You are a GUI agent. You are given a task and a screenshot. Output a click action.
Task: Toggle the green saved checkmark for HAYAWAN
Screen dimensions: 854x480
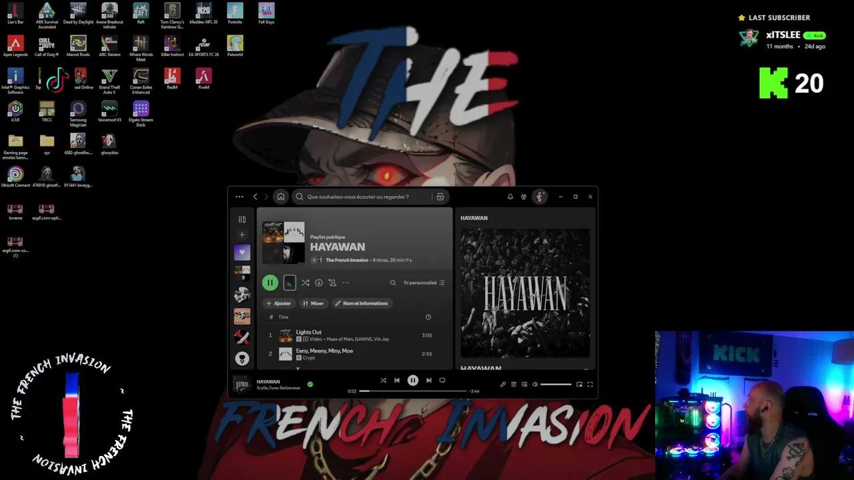310,384
